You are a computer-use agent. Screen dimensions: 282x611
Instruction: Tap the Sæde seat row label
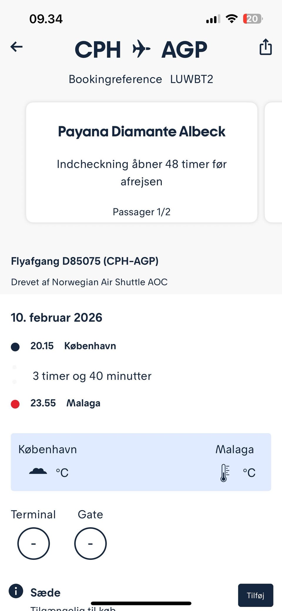(46, 592)
